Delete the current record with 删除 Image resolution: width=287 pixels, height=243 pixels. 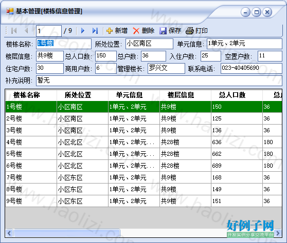point(143,31)
